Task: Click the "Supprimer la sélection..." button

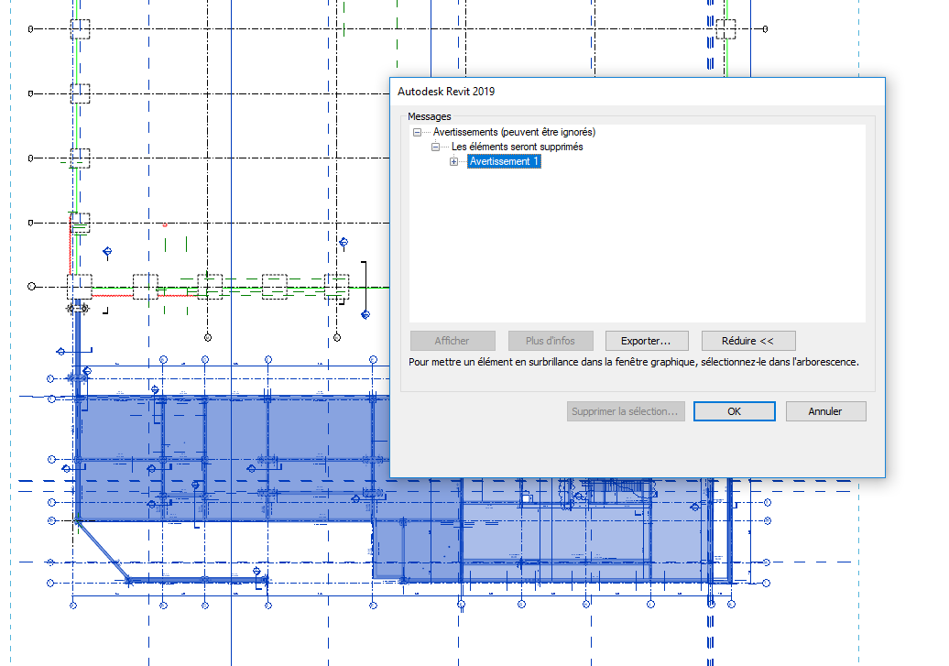Action: point(625,411)
